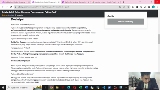Open the 0 rating link
The width and height of the screenshot is (160, 90).
[11, 15]
